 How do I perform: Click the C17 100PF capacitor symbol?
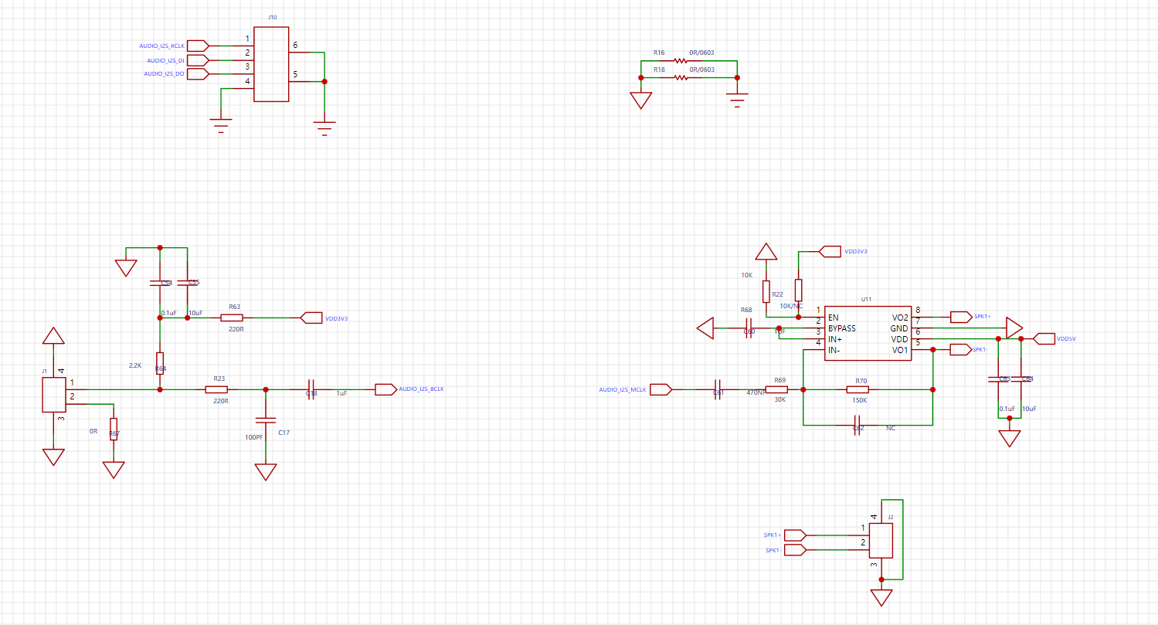tap(266, 419)
